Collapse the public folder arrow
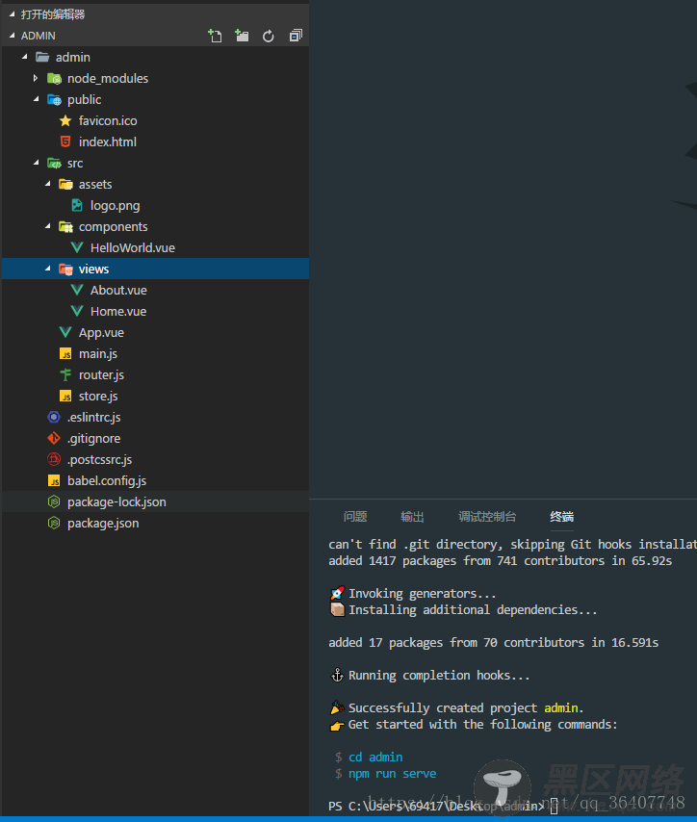The image size is (697, 822). 37,99
